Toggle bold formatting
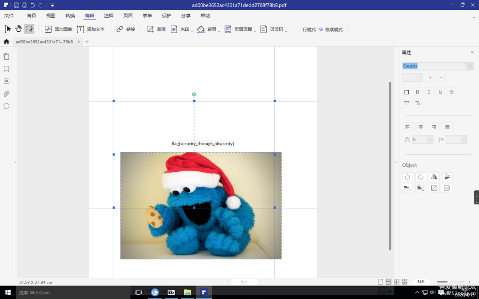Viewport: 479px width, 299px height. point(418,92)
